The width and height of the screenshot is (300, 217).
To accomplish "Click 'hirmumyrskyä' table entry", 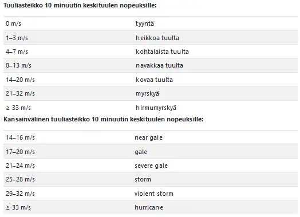I will click(x=156, y=108).
